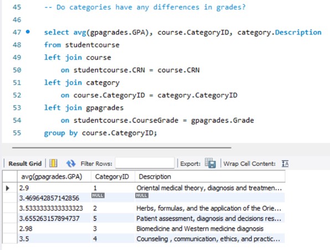The height and width of the screenshot is (250, 330).
Task: Open the result grid view icon
Action: [x=53, y=163]
